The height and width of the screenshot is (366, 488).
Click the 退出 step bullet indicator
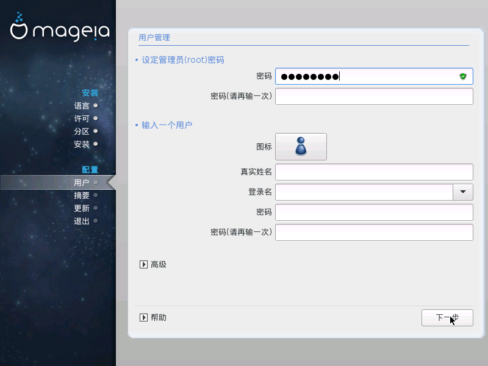coord(96,221)
